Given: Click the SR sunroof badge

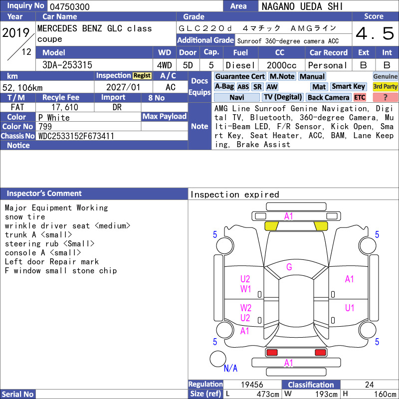Looking at the screenshot, I should pos(257,87).
